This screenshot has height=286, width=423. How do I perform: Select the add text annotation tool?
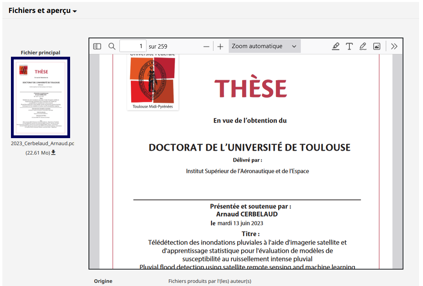(x=349, y=47)
